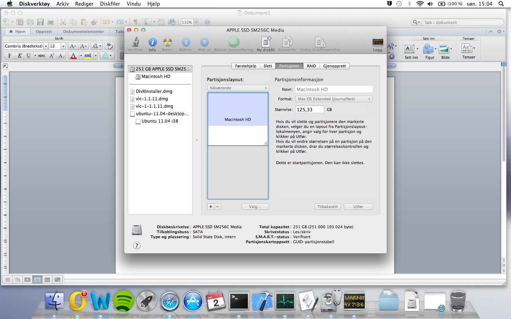Open the Diskfiler menu
The width and height of the screenshot is (511, 319).
110,4
